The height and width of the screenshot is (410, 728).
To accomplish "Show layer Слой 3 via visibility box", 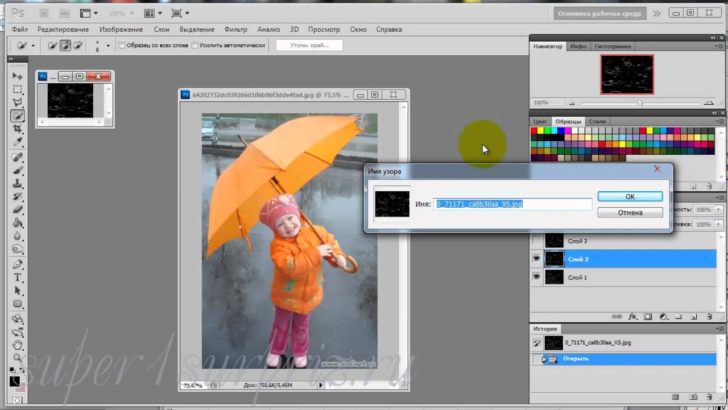I will pyautogui.click(x=536, y=241).
